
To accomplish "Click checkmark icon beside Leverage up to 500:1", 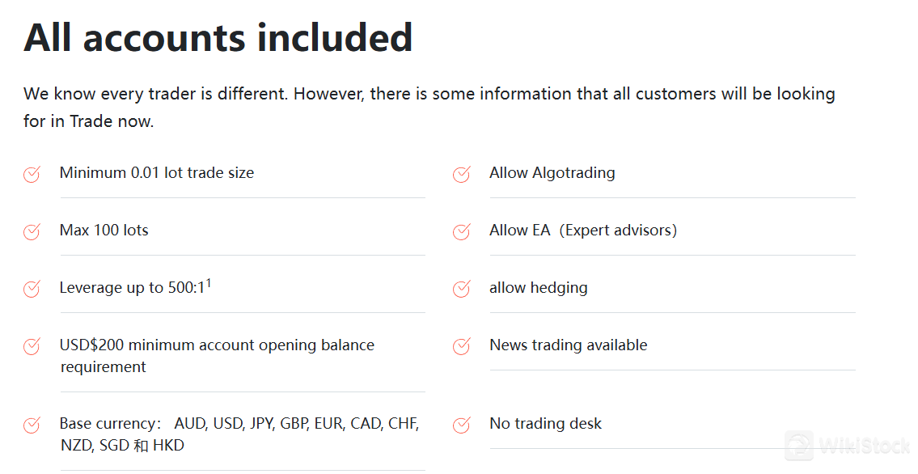I will click(32, 289).
